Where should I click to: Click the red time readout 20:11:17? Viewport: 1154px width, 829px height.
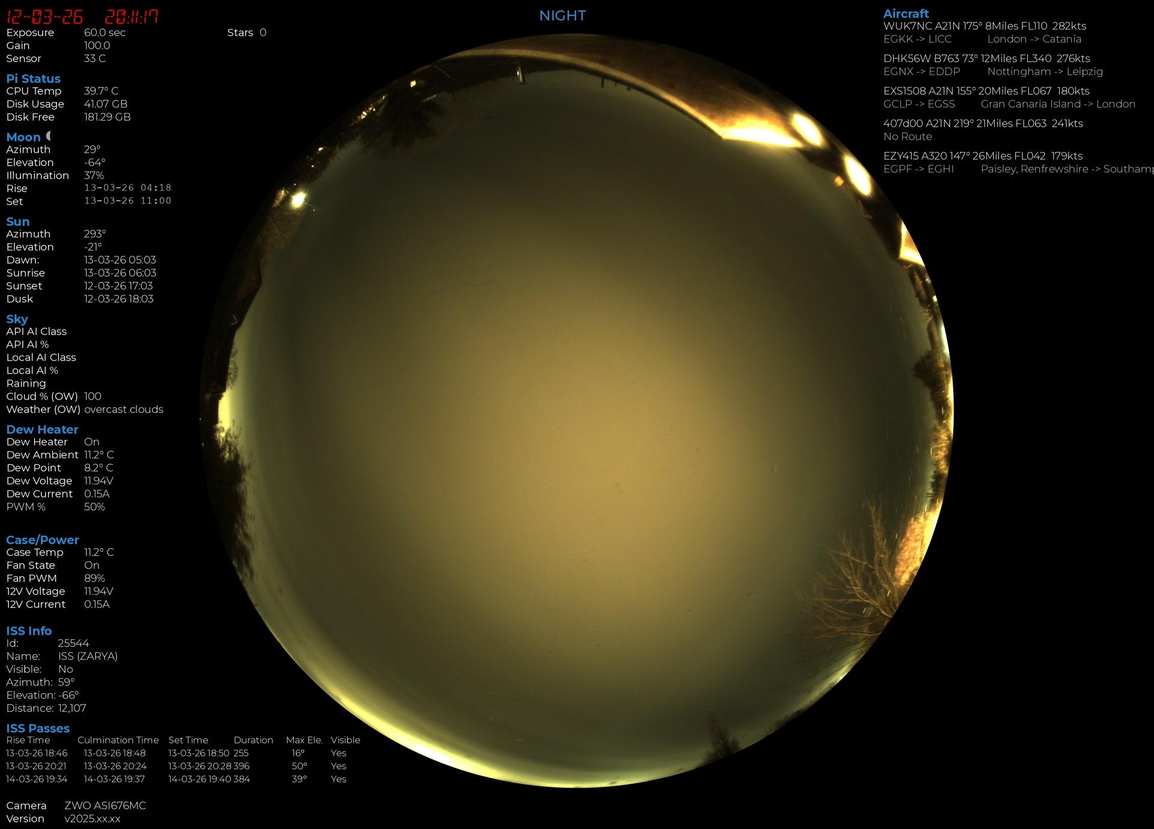point(132,17)
